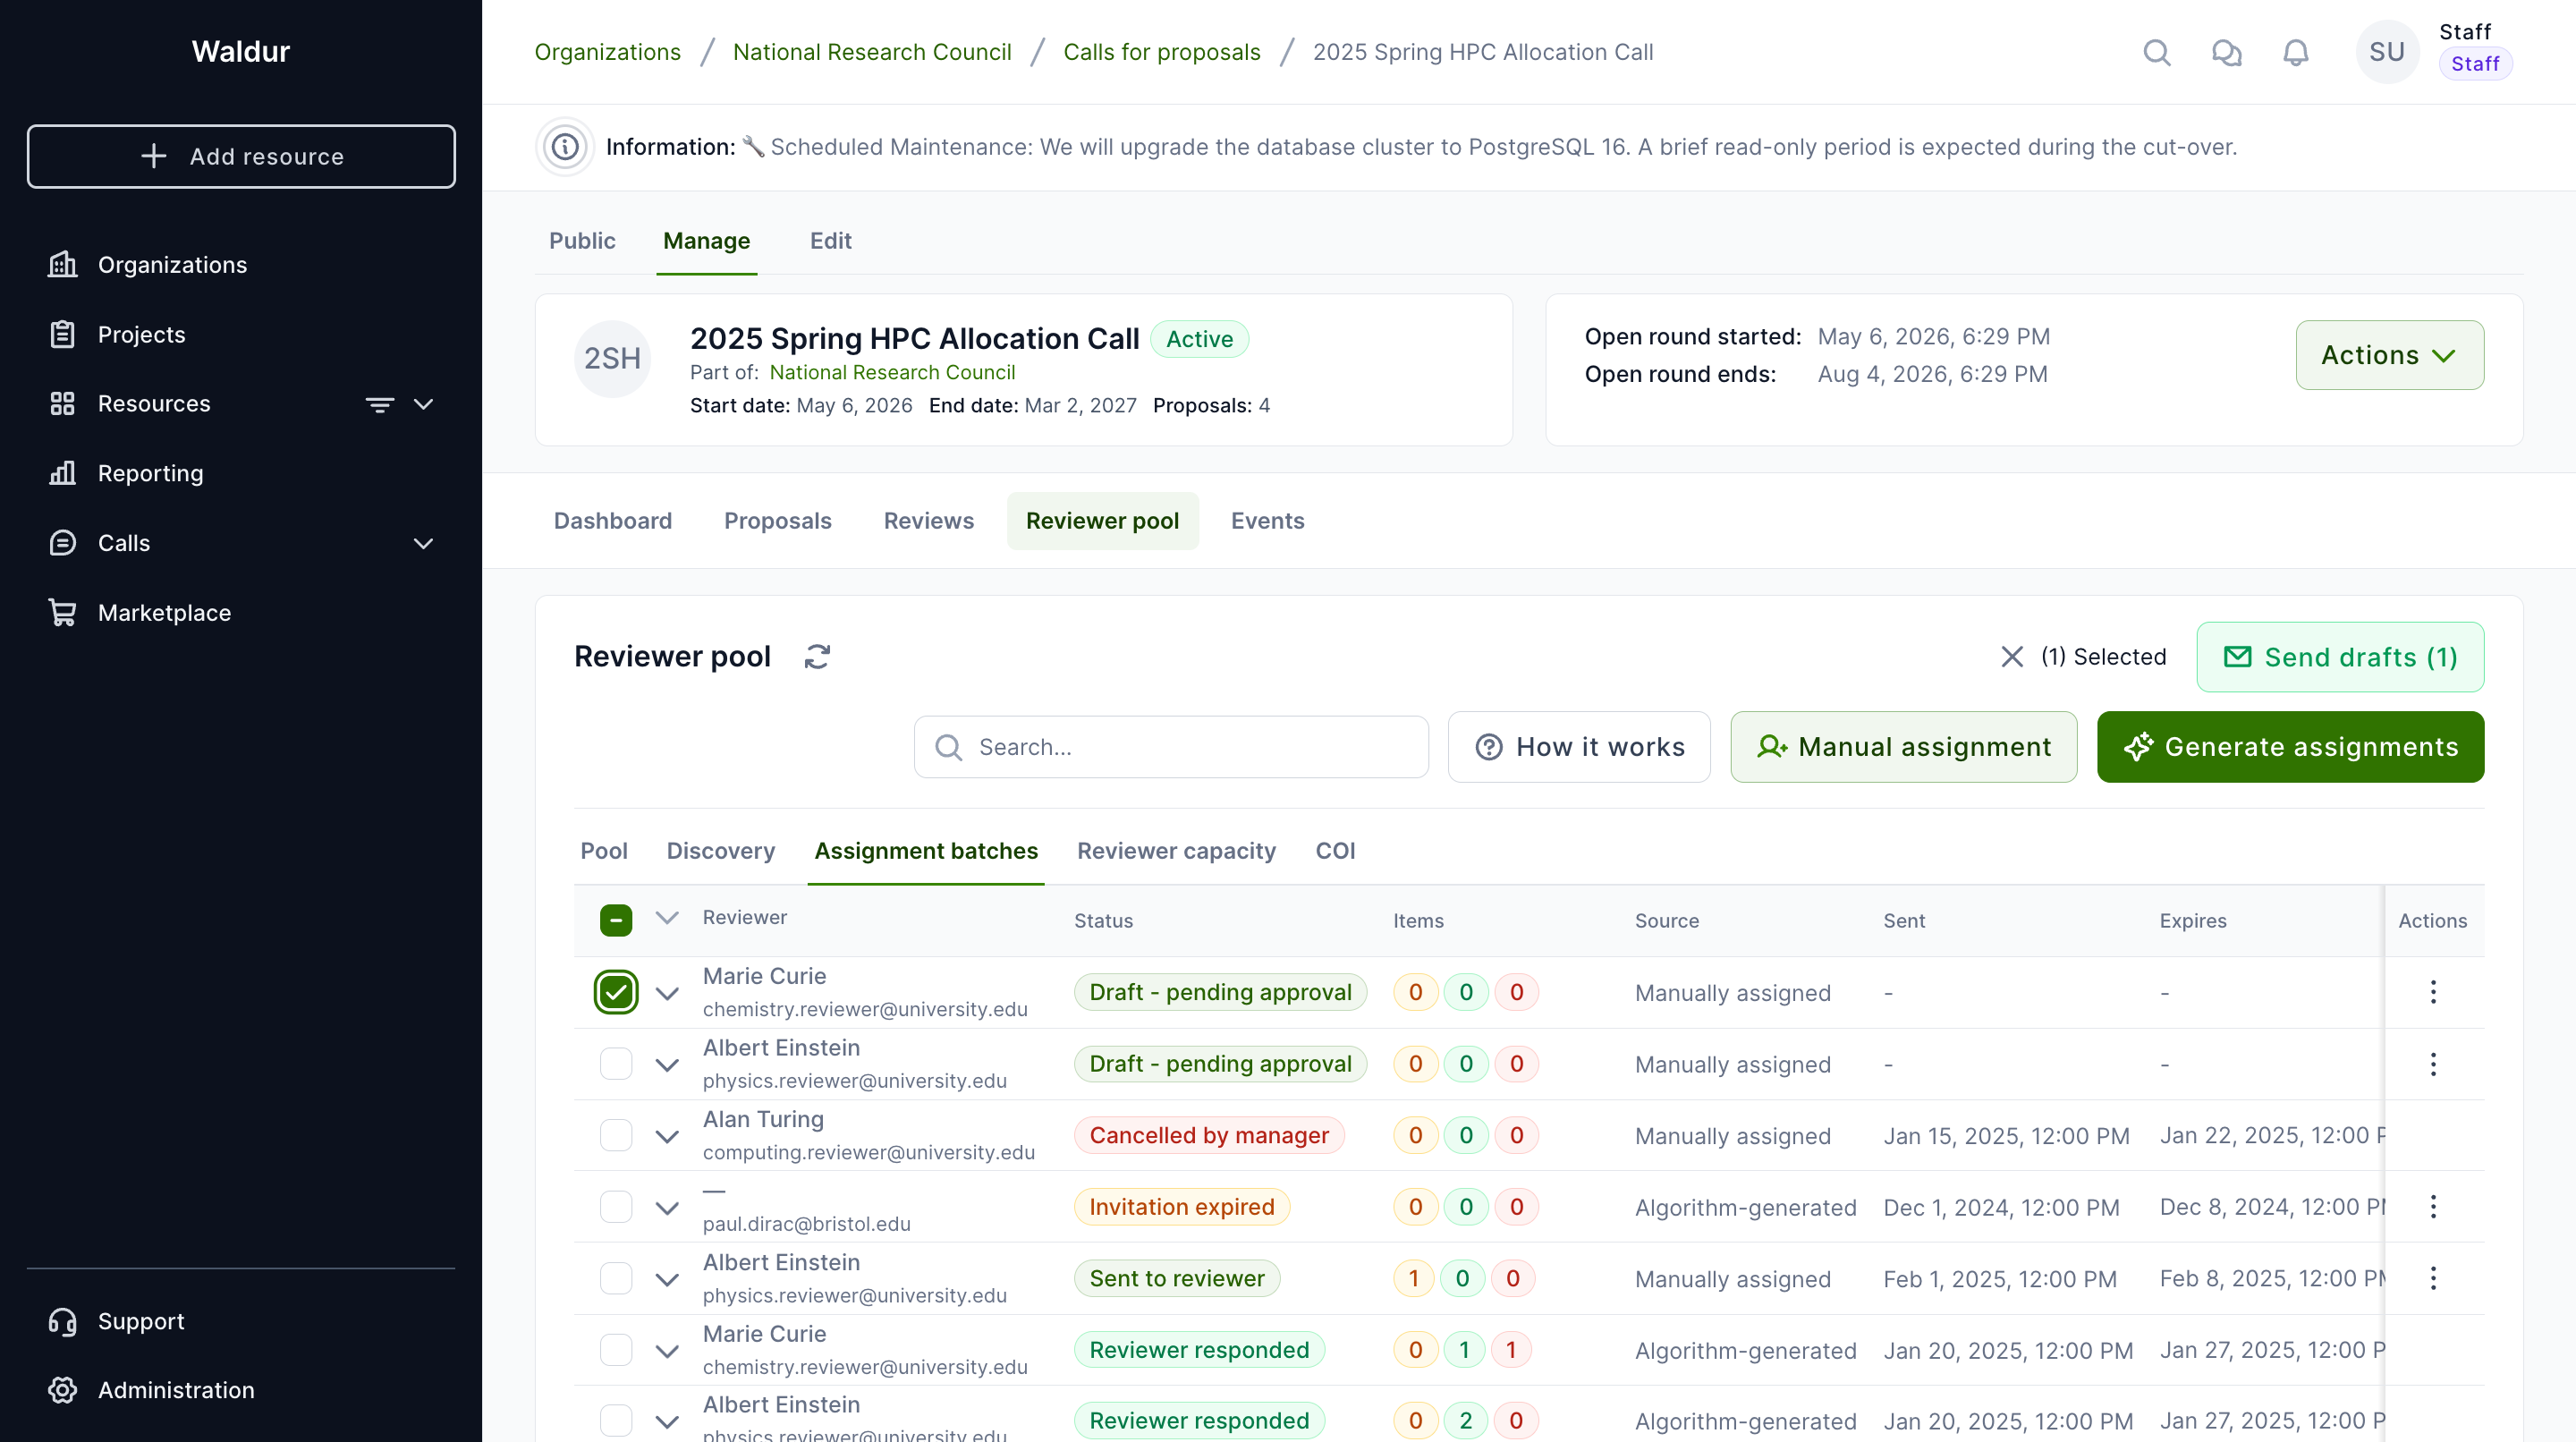Click the Add resource button
The height and width of the screenshot is (1442, 2576).
(241, 157)
